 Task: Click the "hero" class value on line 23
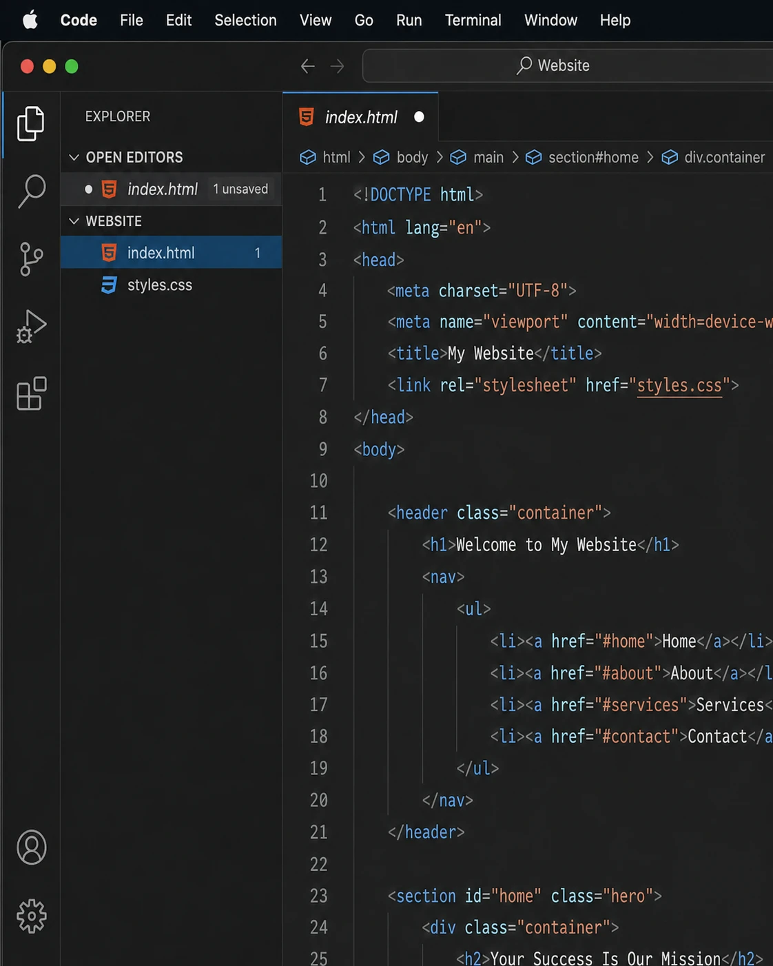click(628, 896)
